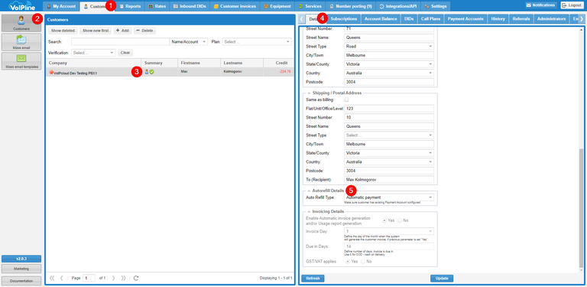
Task: Log out using Logout button
Action: pyautogui.click(x=571, y=5)
